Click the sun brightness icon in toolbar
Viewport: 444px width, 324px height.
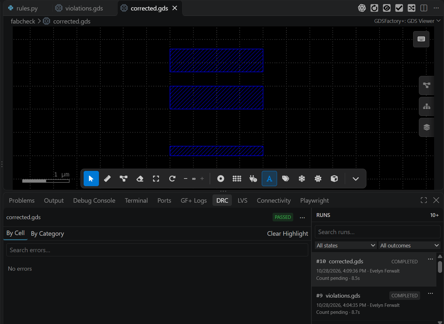click(318, 179)
